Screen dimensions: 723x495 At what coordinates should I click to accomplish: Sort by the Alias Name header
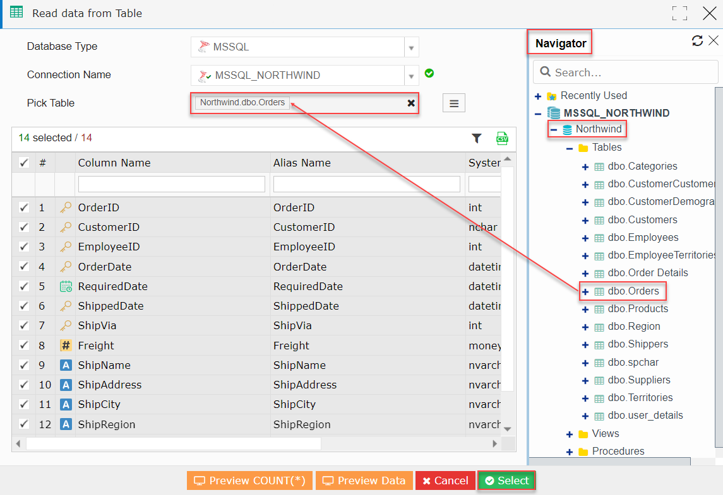pyautogui.click(x=302, y=163)
